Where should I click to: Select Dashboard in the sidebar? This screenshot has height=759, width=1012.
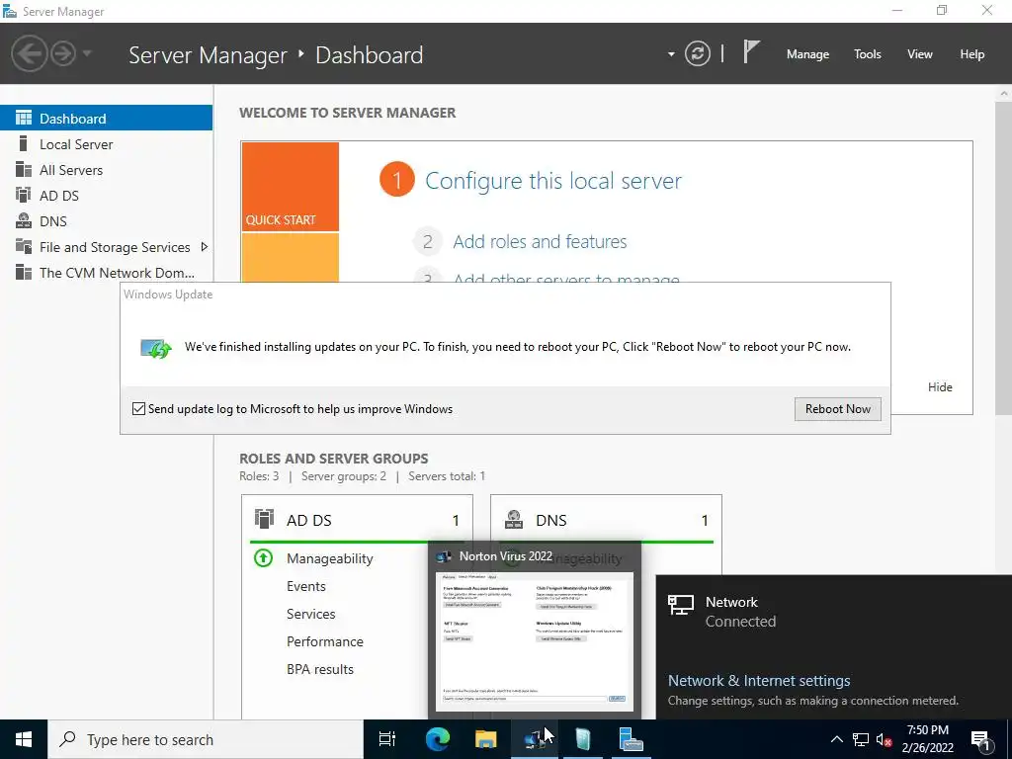point(106,119)
